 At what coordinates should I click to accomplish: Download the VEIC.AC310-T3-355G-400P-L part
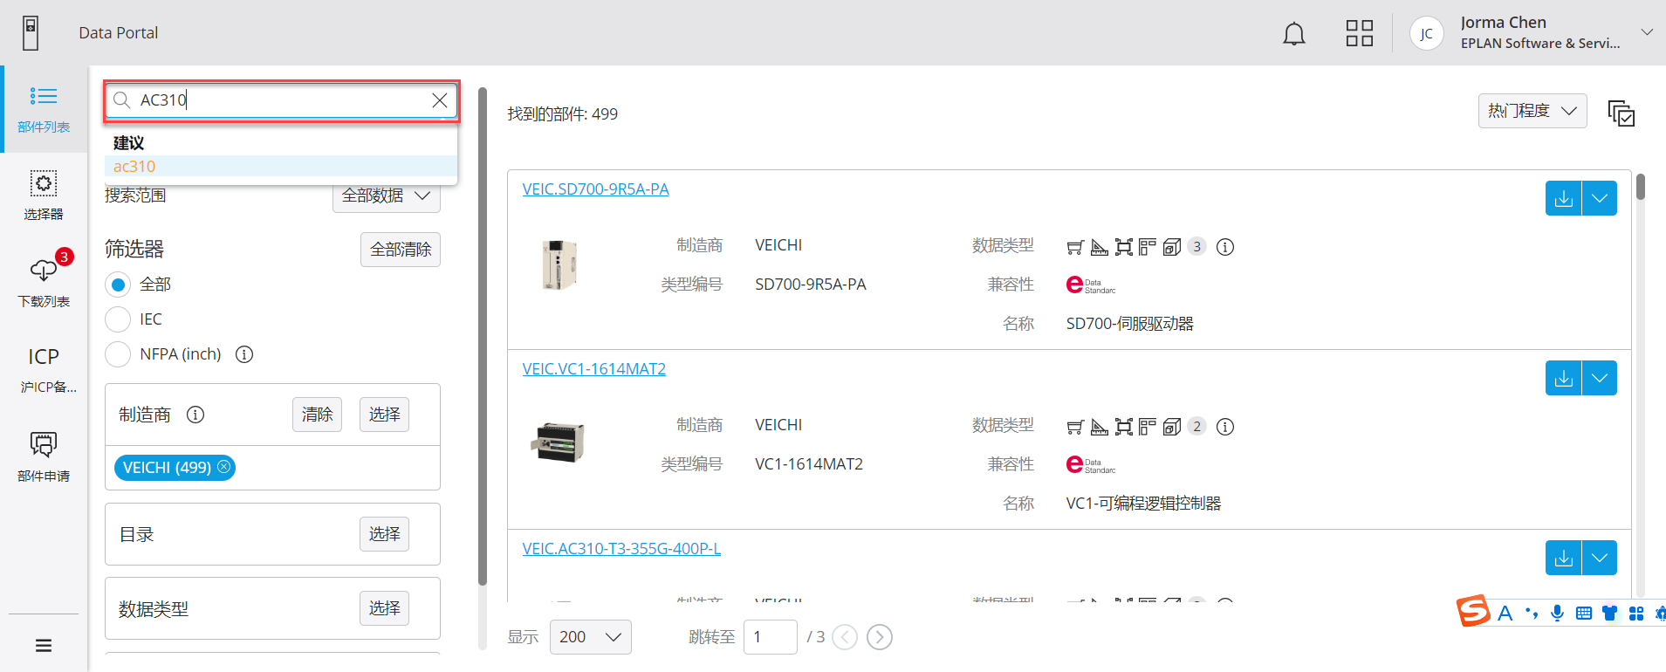tap(1563, 558)
